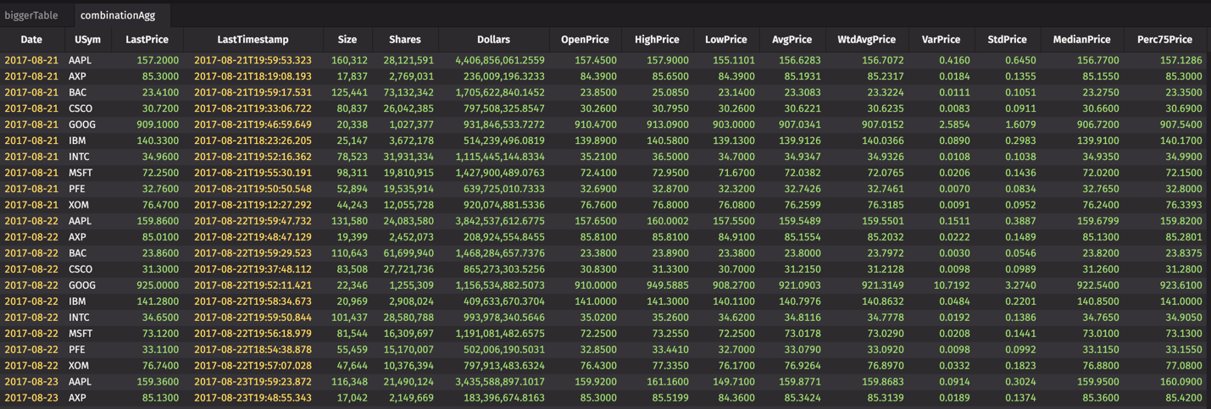Select Dollars value 993,978,340.5646

point(505,318)
